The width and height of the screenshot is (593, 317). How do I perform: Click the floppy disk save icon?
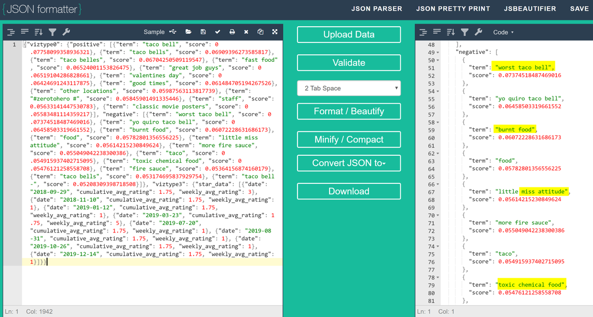tap(203, 32)
